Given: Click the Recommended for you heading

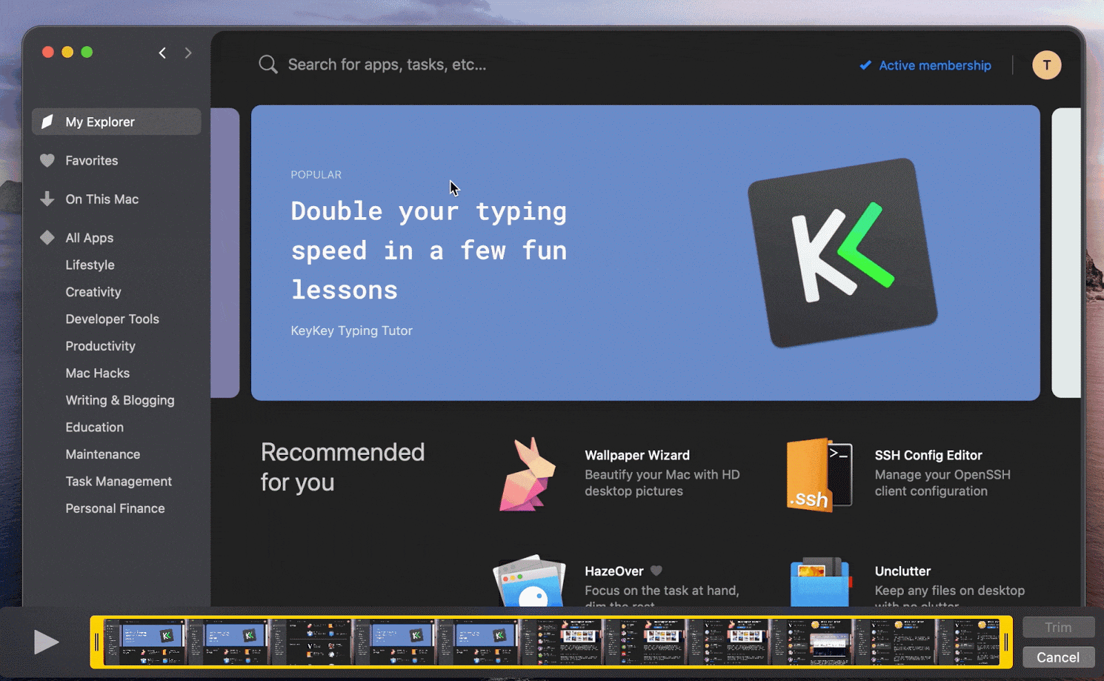Looking at the screenshot, I should [x=343, y=467].
